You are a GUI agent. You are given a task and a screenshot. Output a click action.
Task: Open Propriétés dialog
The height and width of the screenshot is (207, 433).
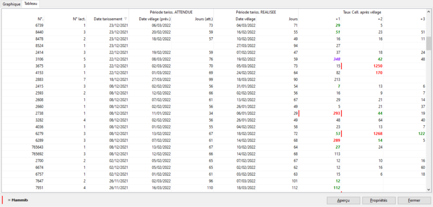tap(382, 200)
